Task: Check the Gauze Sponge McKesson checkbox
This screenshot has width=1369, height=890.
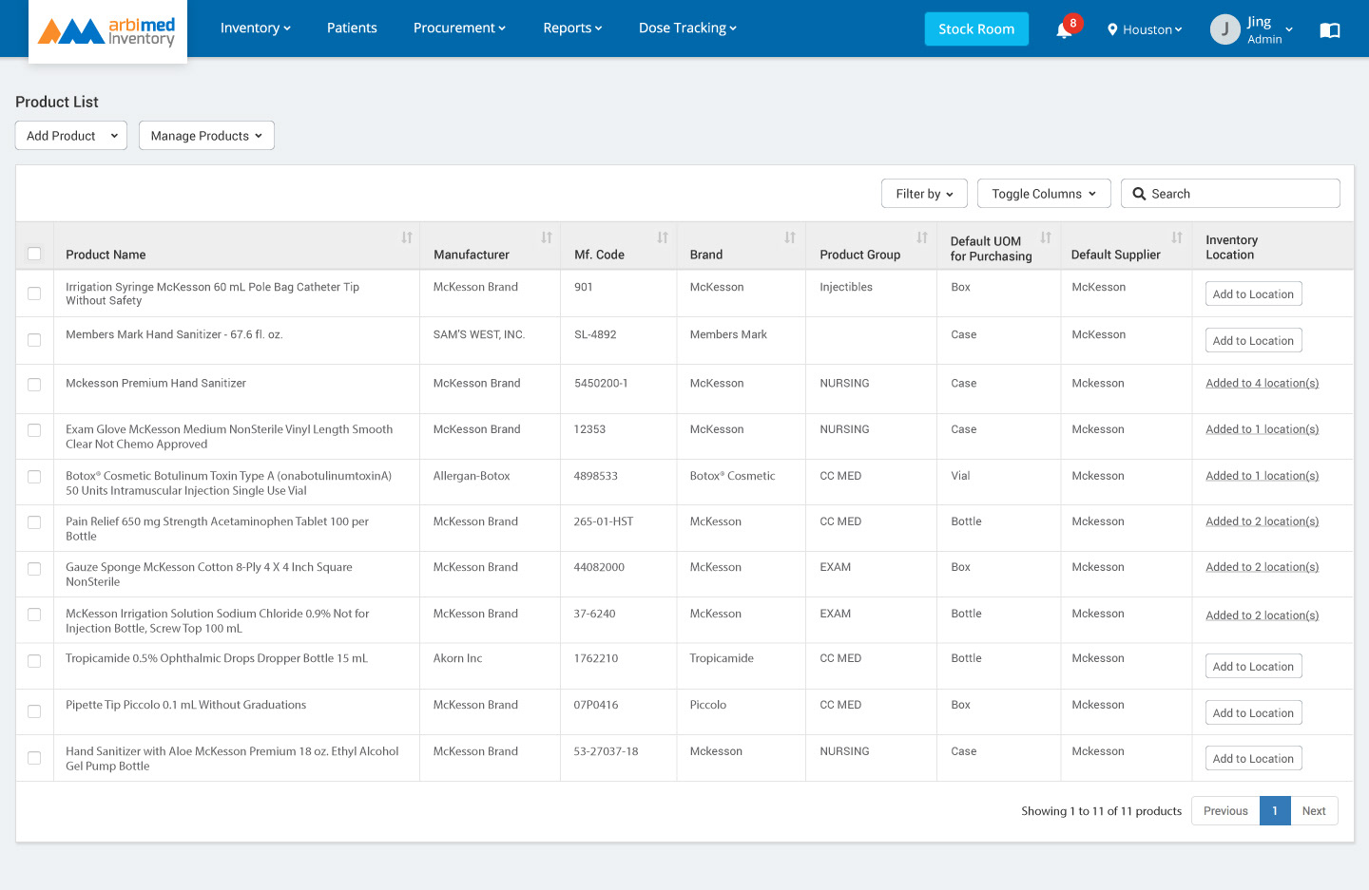Action: click(34, 569)
